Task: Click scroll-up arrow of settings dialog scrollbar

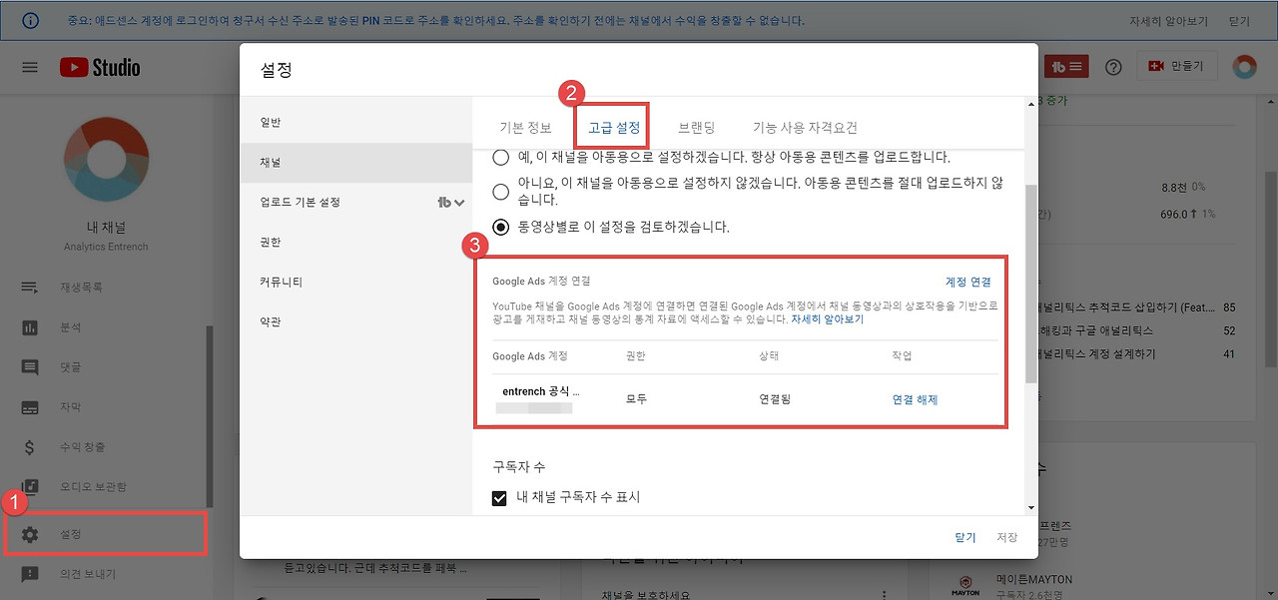Action: [x=1030, y=105]
